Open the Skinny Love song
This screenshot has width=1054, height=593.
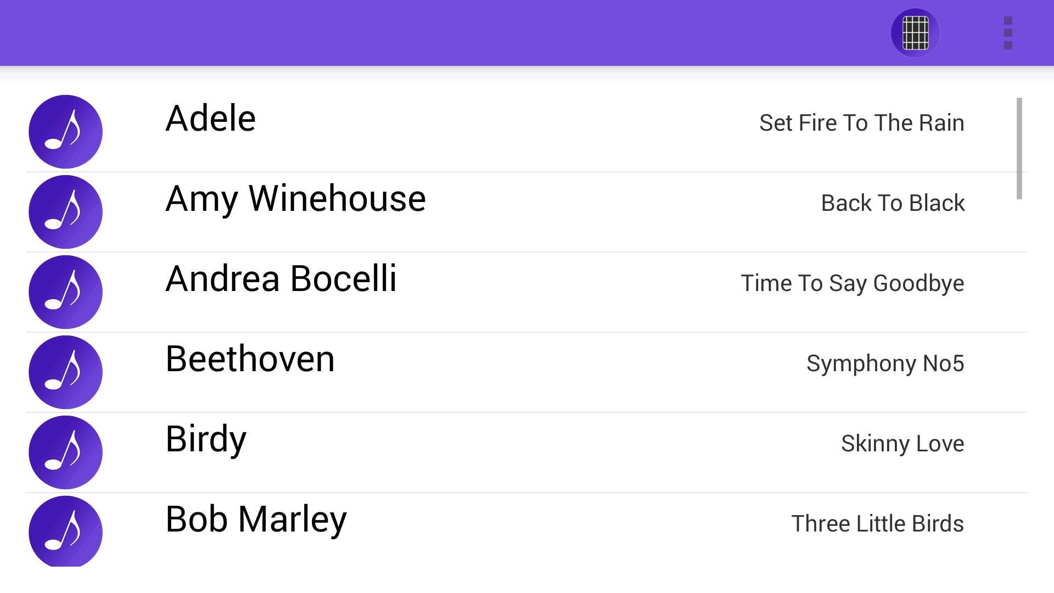(903, 444)
